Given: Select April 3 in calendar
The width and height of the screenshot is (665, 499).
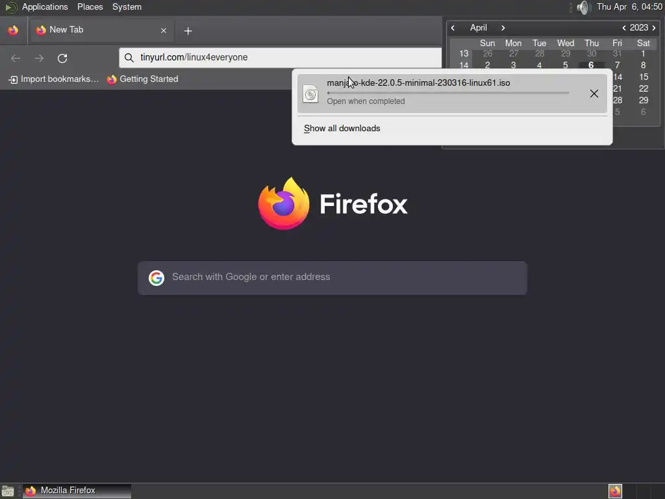Looking at the screenshot, I should [514, 65].
